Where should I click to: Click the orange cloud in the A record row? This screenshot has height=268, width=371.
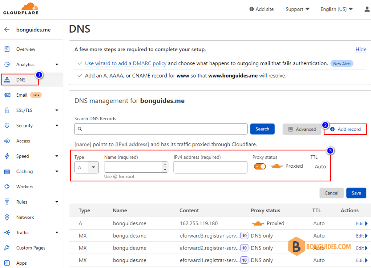point(258,223)
